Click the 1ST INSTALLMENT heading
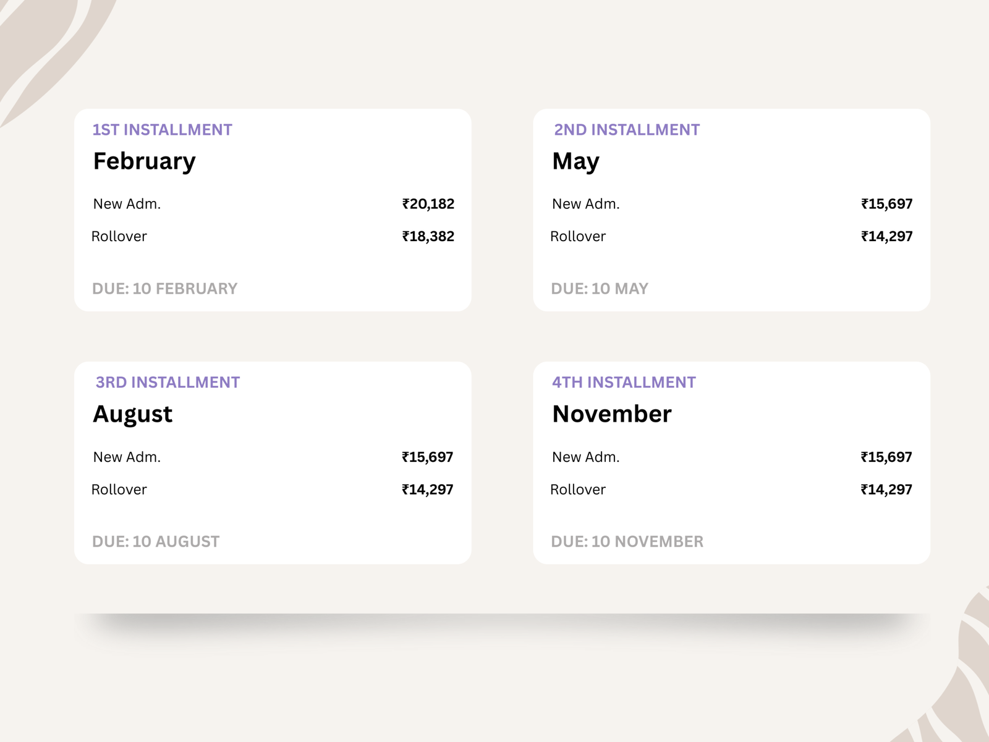The height and width of the screenshot is (742, 989). [x=162, y=130]
